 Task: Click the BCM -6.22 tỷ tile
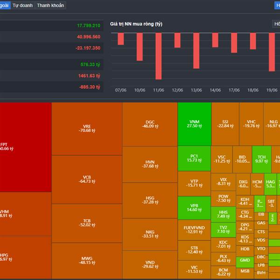tap(224, 272)
